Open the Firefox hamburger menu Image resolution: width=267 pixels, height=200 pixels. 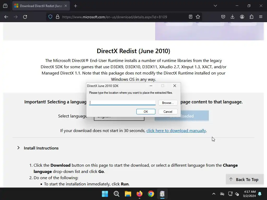pyautogui.click(x=261, y=17)
